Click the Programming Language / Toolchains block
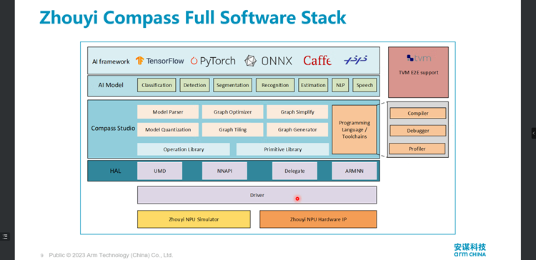The height and width of the screenshot is (260, 536). click(x=354, y=129)
